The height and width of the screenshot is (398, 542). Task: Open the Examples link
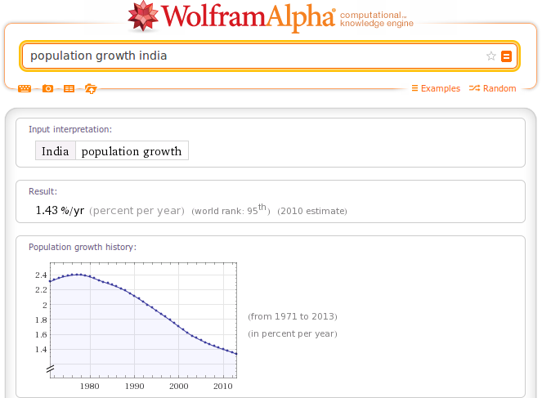[436, 88]
